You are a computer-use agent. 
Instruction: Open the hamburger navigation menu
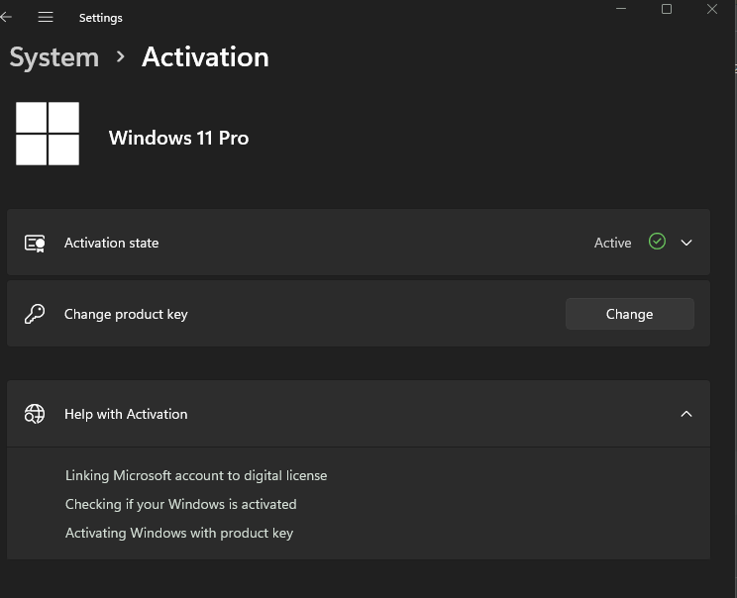point(46,18)
